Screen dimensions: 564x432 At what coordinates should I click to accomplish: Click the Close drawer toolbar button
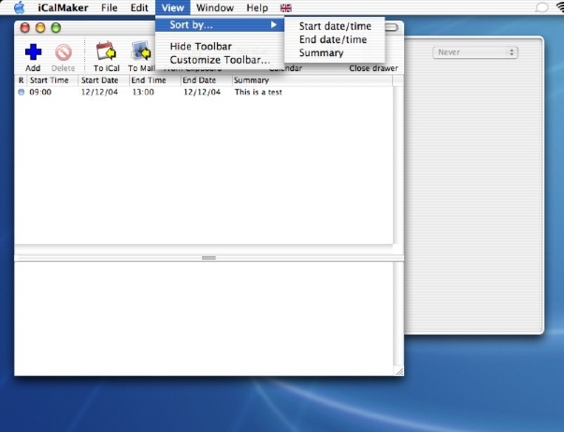[373, 68]
